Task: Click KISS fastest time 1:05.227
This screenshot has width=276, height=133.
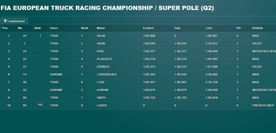Action: click(149, 51)
